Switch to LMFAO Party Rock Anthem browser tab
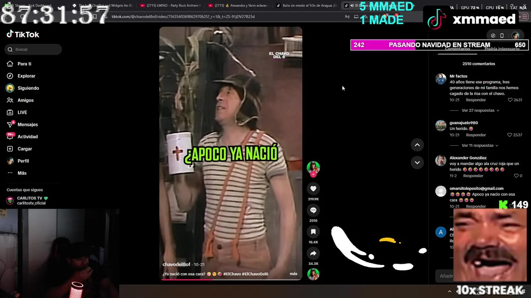 tap(170, 5)
